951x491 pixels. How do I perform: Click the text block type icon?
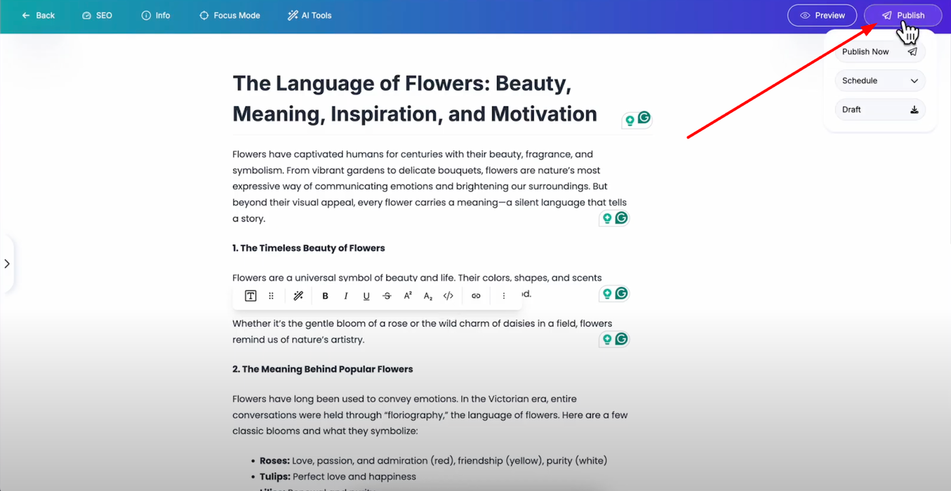pos(251,296)
